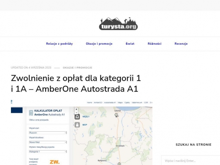The width and height of the screenshot is (220, 165).
Task: Click the WĘZŁY label text
Action: coord(86,117)
